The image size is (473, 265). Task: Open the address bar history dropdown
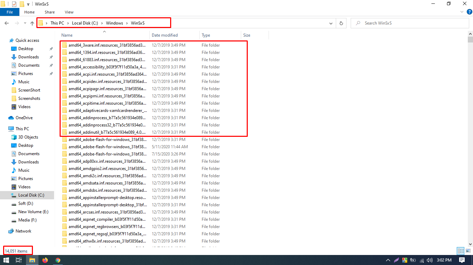coord(331,23)
